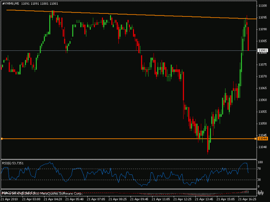Click the last red candlestick on the chart

pos(248,39)
